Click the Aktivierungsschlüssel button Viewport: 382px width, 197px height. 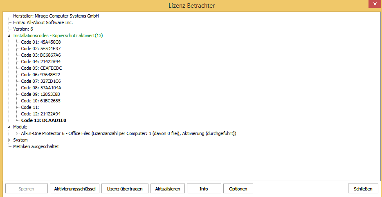tap(75, 189)
